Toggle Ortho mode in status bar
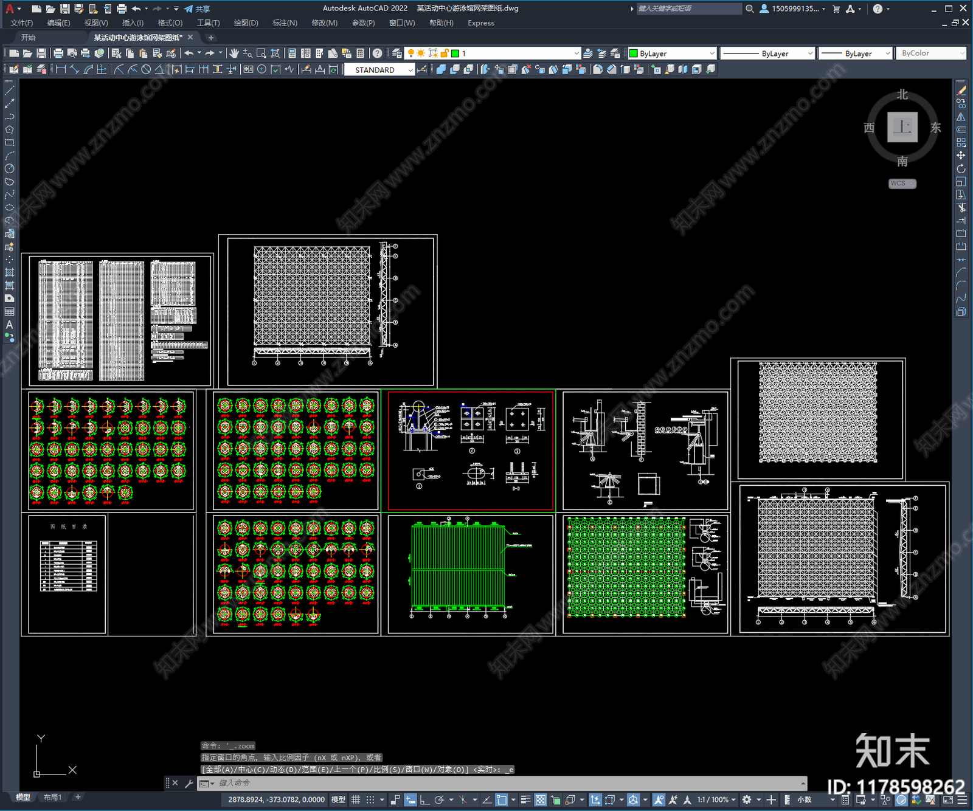Screen dimensions: 973x811 (424, 799)
